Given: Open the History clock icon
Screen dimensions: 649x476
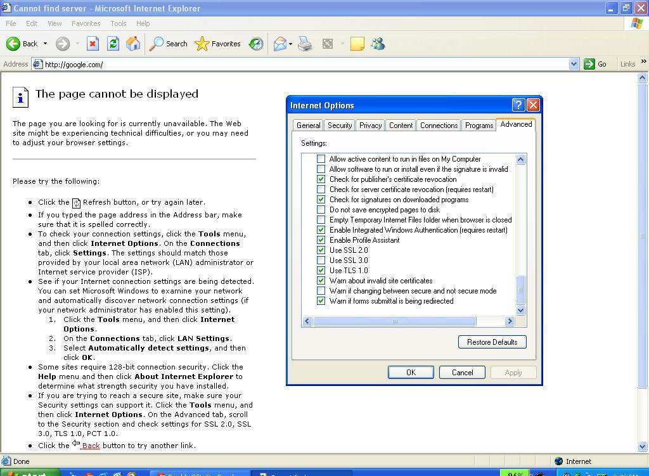Looking at the screenshot, I should coord(256,44).
